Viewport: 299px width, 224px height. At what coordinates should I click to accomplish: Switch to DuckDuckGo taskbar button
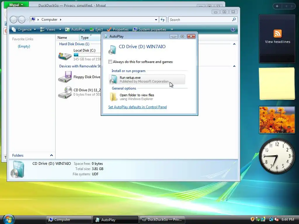tap(162, 220)
